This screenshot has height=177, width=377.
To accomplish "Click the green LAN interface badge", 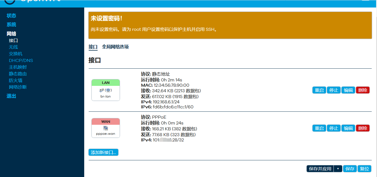I will (106, 83).
